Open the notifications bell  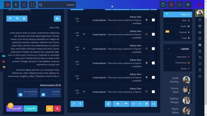tap(24, 5)
